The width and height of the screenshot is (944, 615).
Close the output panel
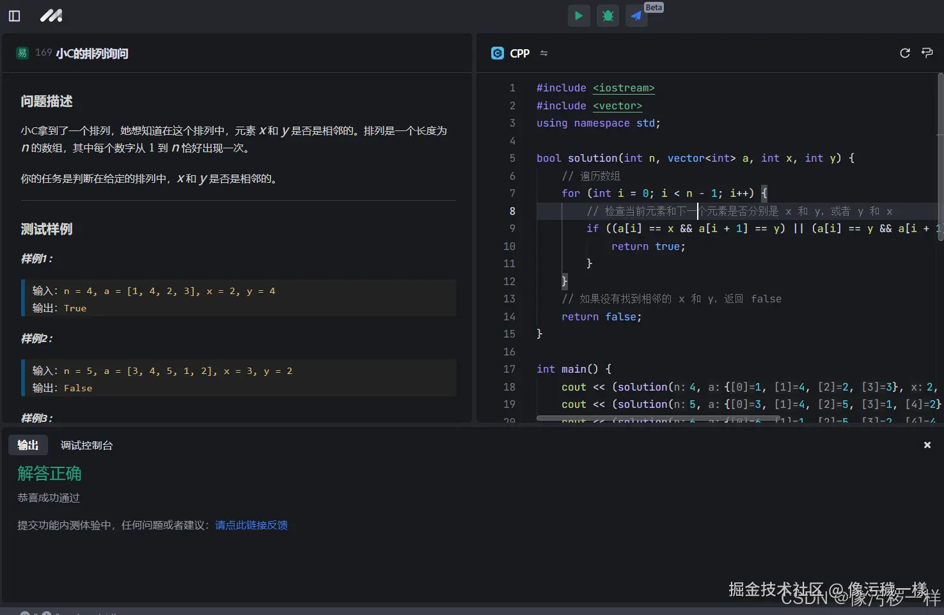(x=927, y=445)
